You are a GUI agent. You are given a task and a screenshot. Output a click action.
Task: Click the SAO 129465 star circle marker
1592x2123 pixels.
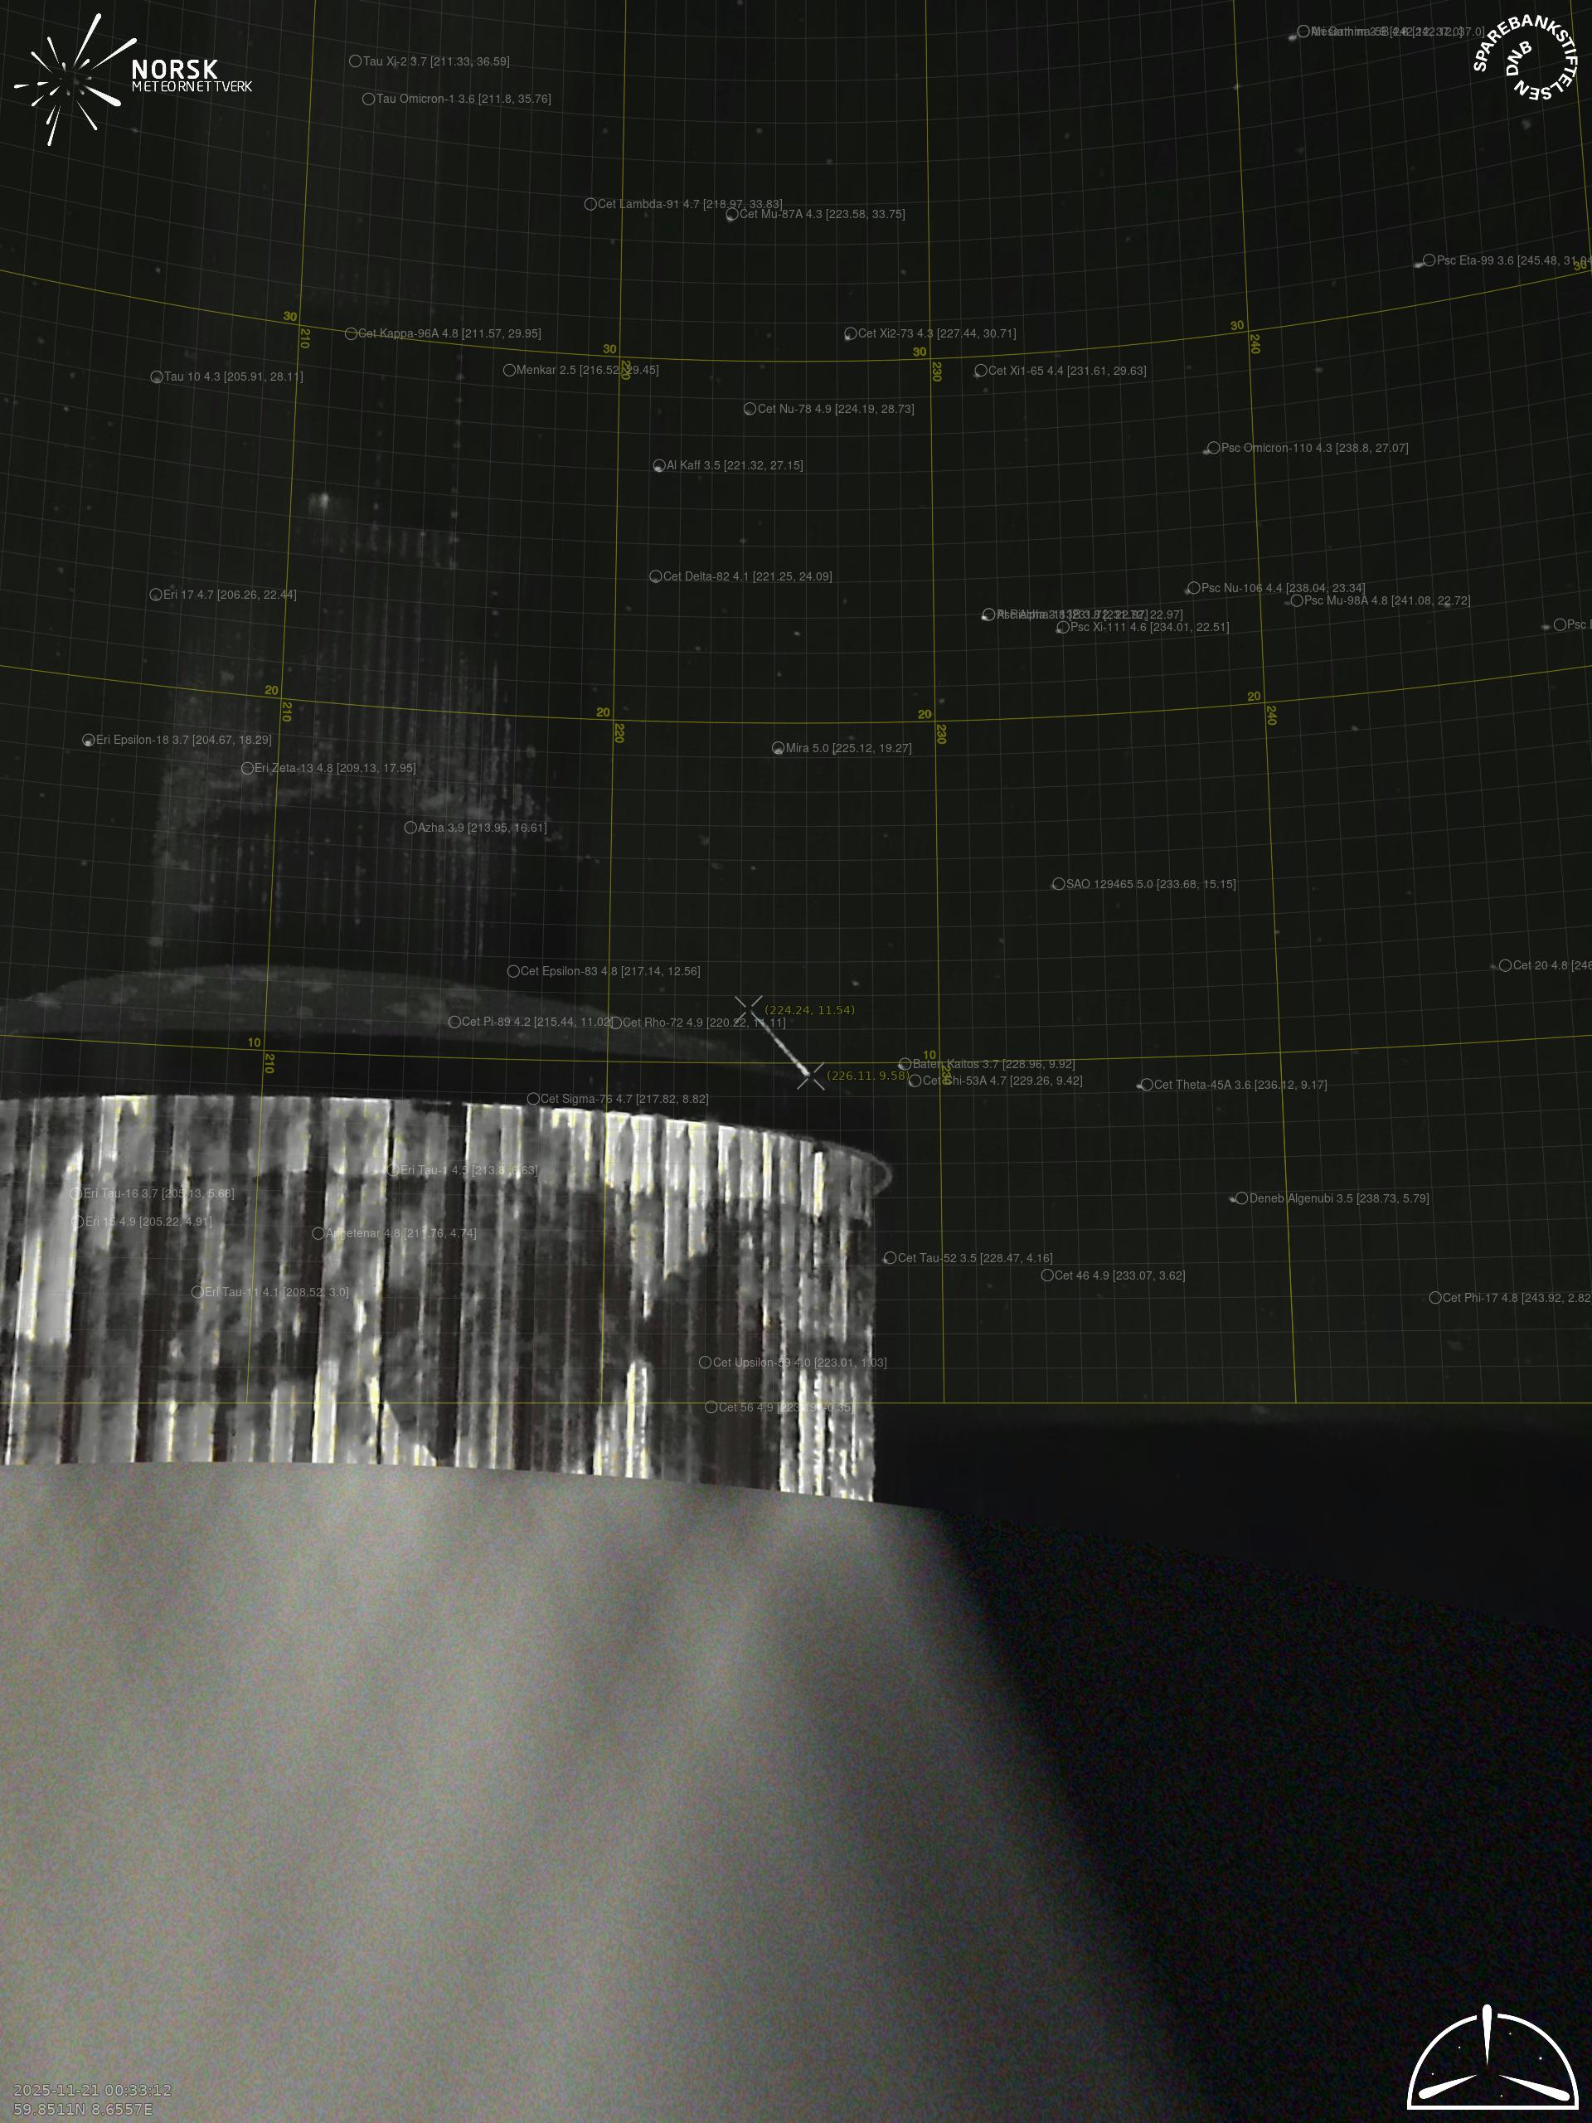tap(1059, 884)
